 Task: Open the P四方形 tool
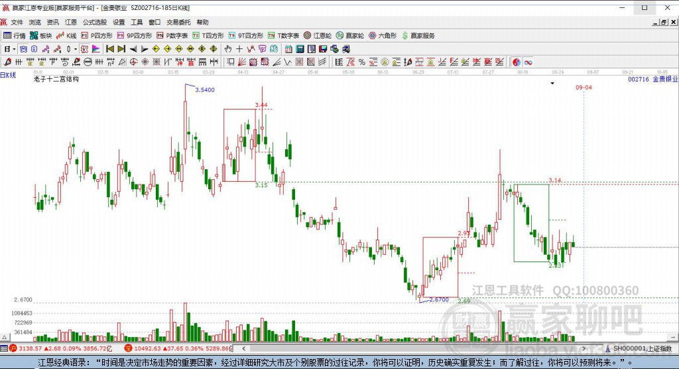97,36
